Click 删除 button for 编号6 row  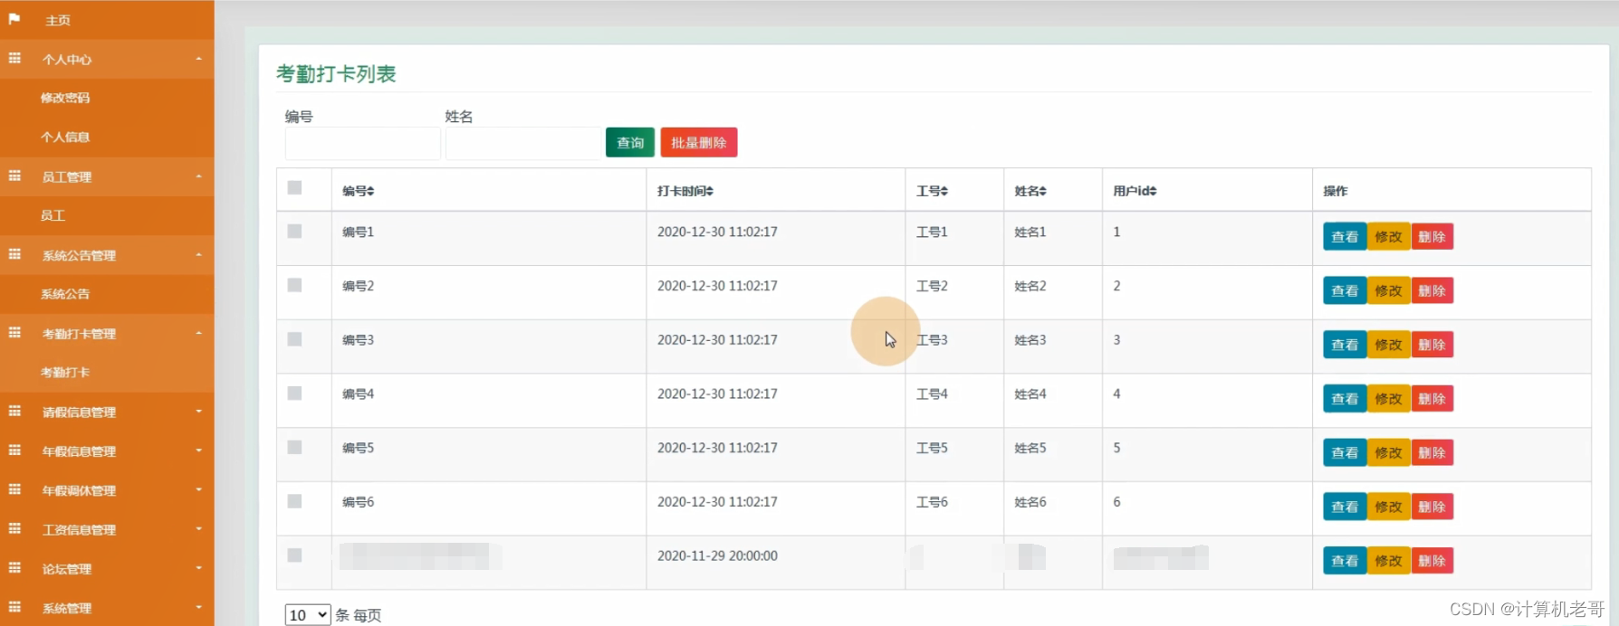(x=1432, y=507)
